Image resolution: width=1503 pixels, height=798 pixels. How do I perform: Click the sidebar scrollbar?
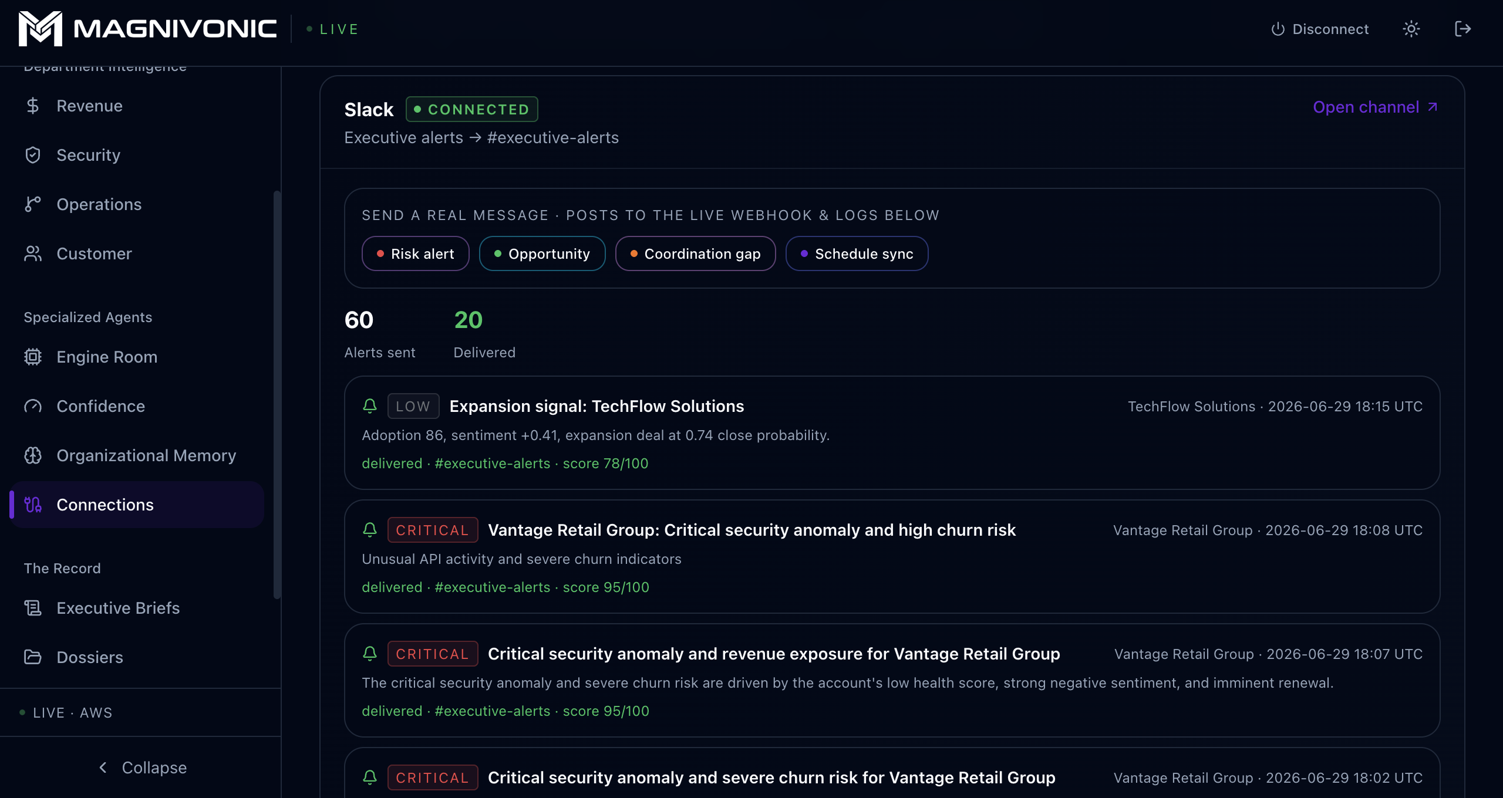point(277,394)
